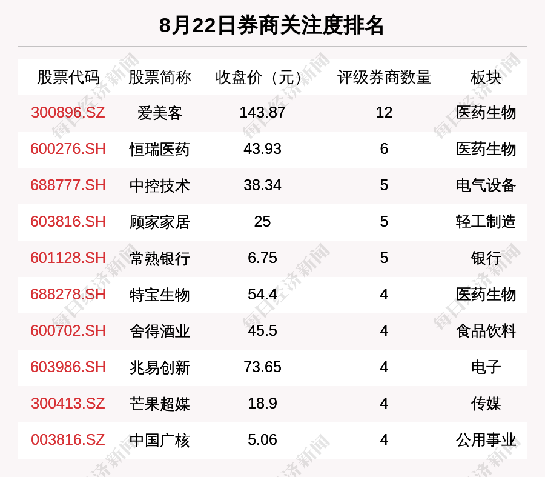The width and height of the screenshot is (545, 477).
Task: Click 医药生物 sector in 特宝生物 row
Action: coord(486,295)
